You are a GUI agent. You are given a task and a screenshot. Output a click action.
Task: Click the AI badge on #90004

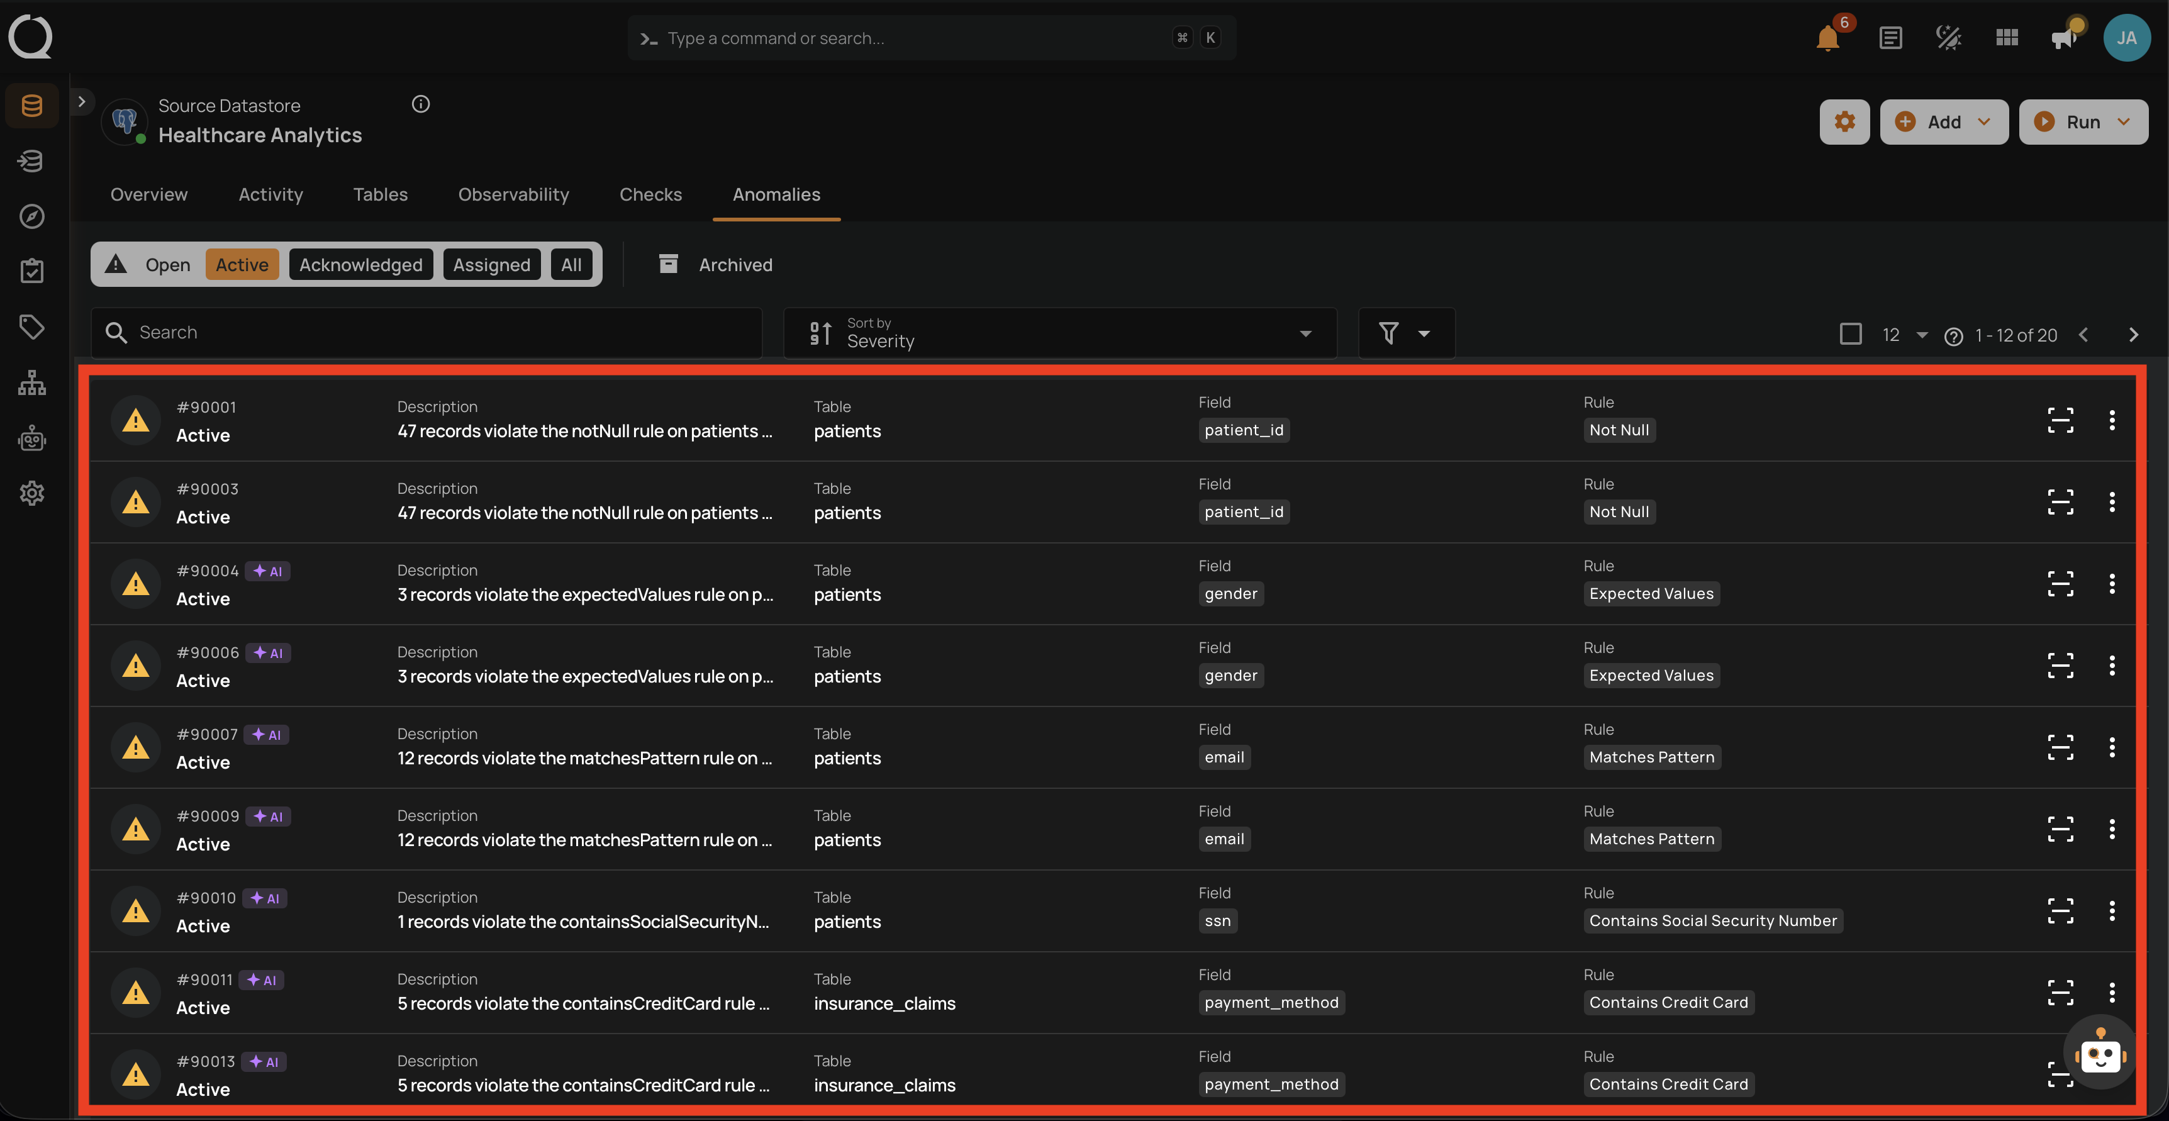pos(268,571)
